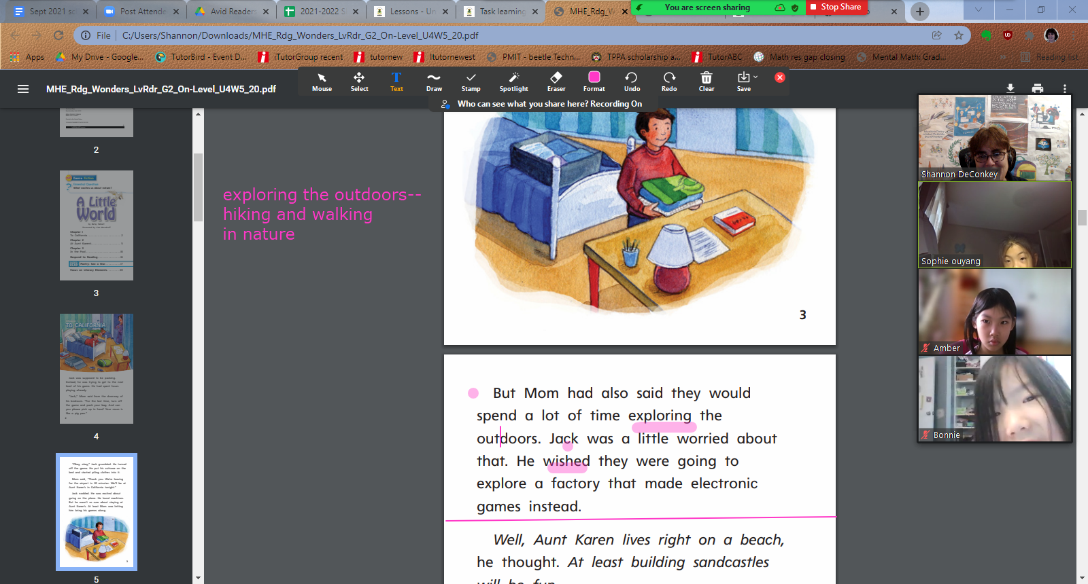The width and height of the screenshot is (1088, 584).
Task: Open the tab search dropdown
Action: coord(979,10)
